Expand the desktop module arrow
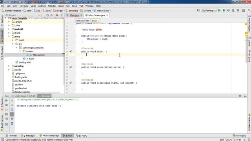This screenshot has width=251, height=141. coord(9,66)
